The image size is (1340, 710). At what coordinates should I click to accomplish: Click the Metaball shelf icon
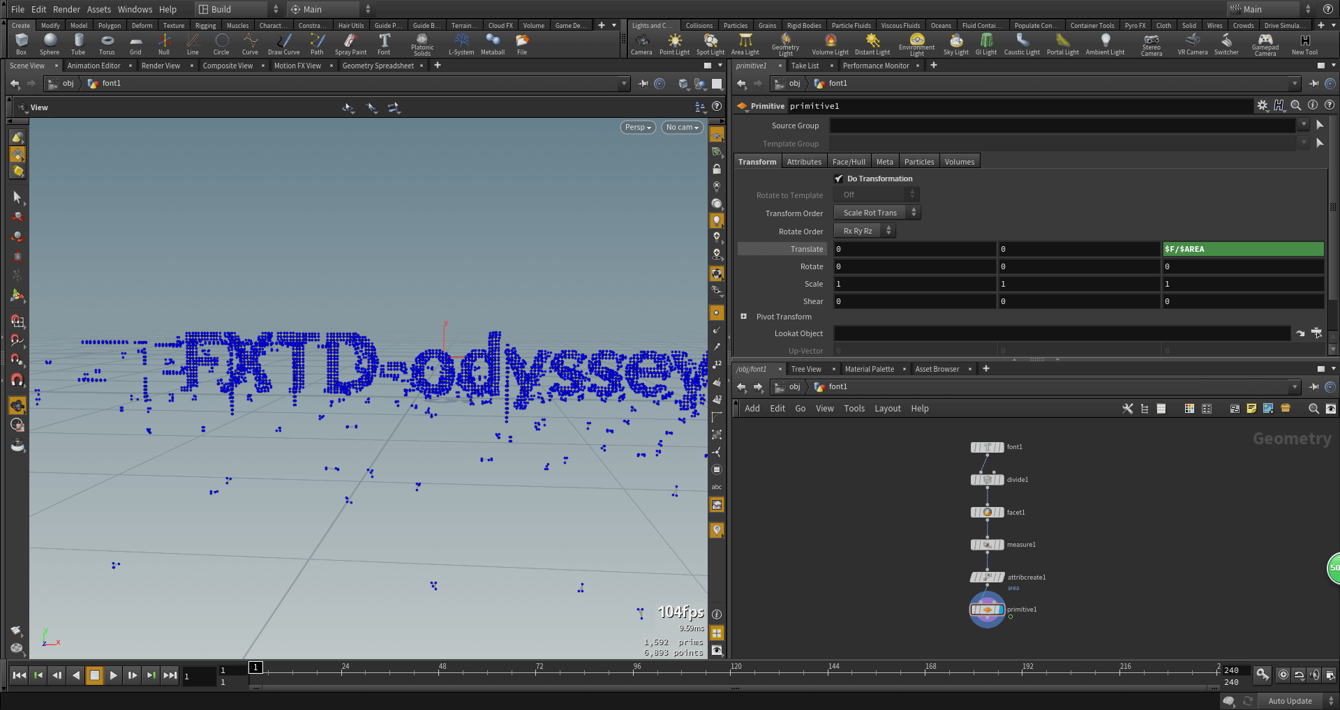click(493, 43)
